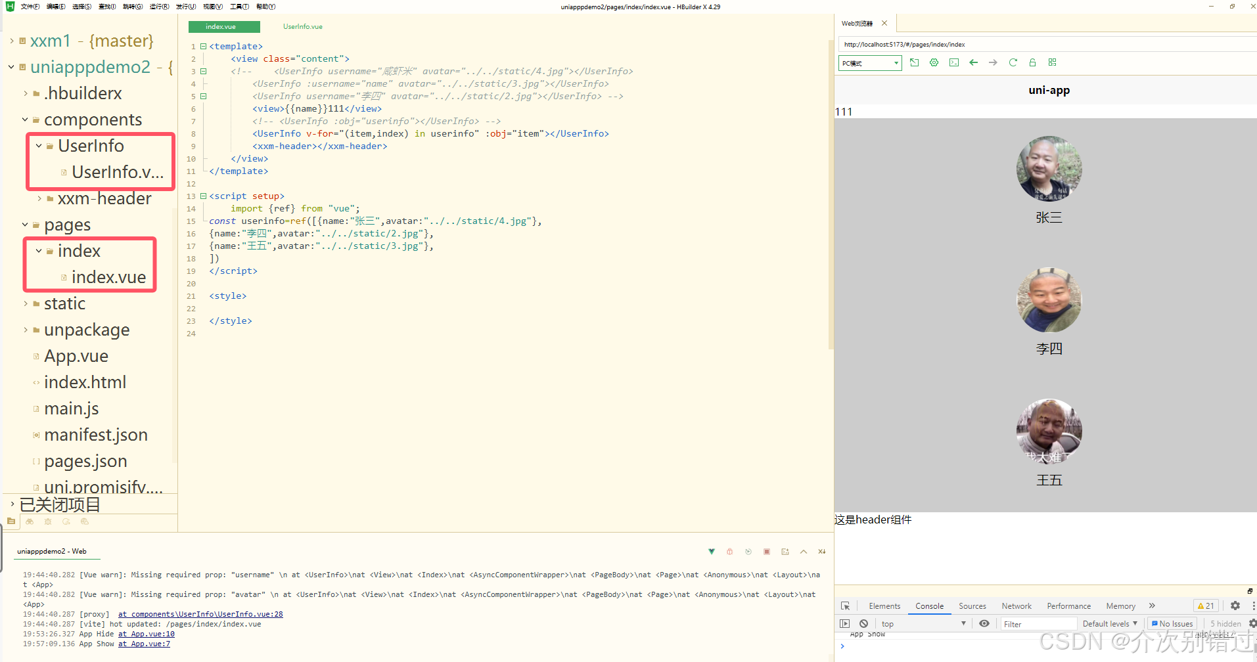Expand the static folder
The height and width of the screenshot is (662, 1257).
coord(26,303)
